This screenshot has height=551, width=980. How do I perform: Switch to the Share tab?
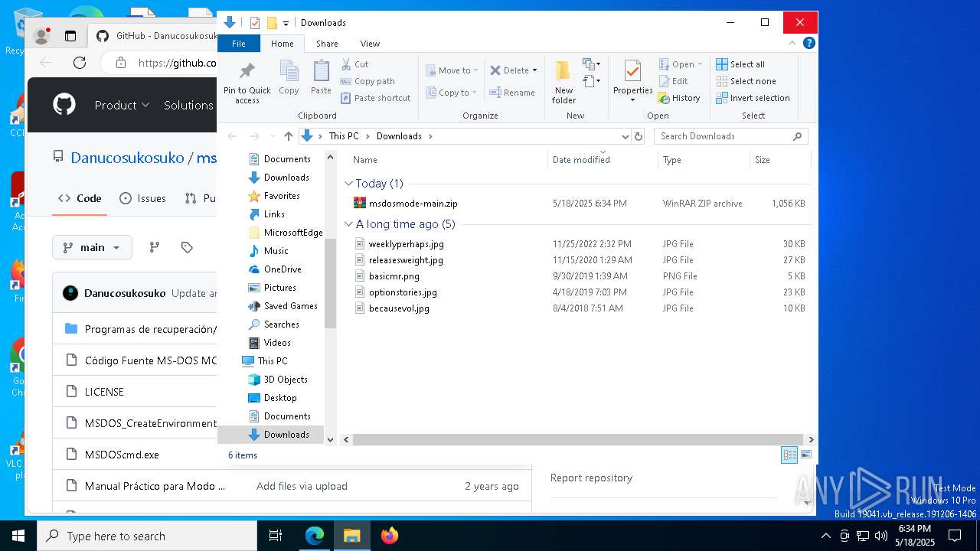327,44
